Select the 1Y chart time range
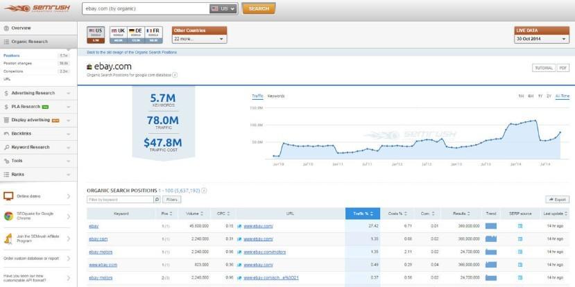The width and height of the screenshot is (575, 287). pyautogui.click(x=539, y=96)
